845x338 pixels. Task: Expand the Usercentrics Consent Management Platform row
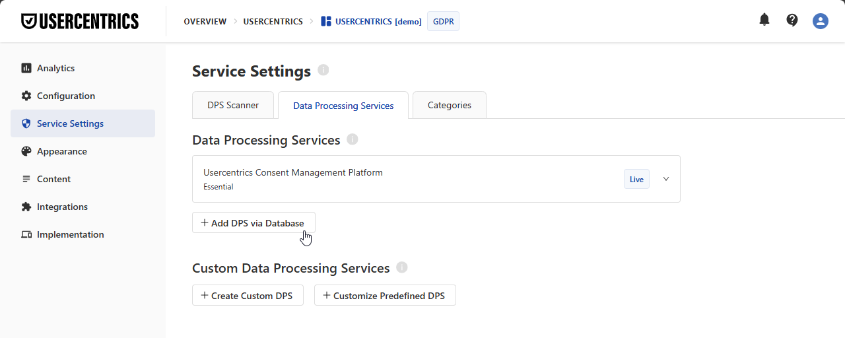(665, 179)
